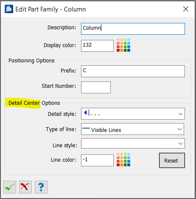Cancel with the red X icon
196x199 pixels.
tap(25, 187)
